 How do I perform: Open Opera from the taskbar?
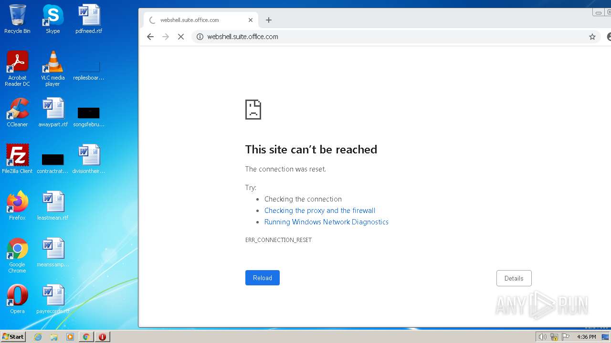click(x=102, y=337)
